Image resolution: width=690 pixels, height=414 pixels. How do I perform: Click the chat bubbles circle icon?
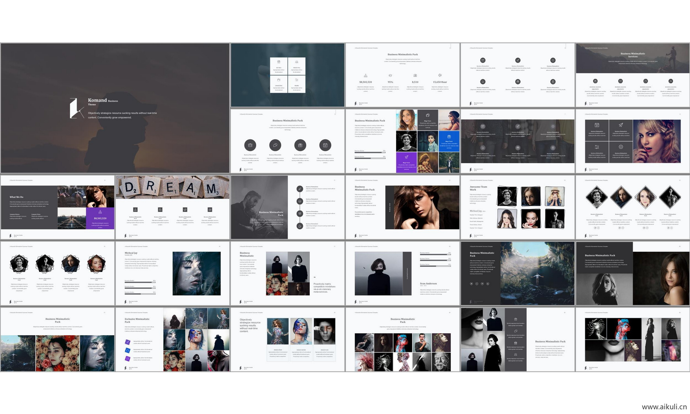275,145
